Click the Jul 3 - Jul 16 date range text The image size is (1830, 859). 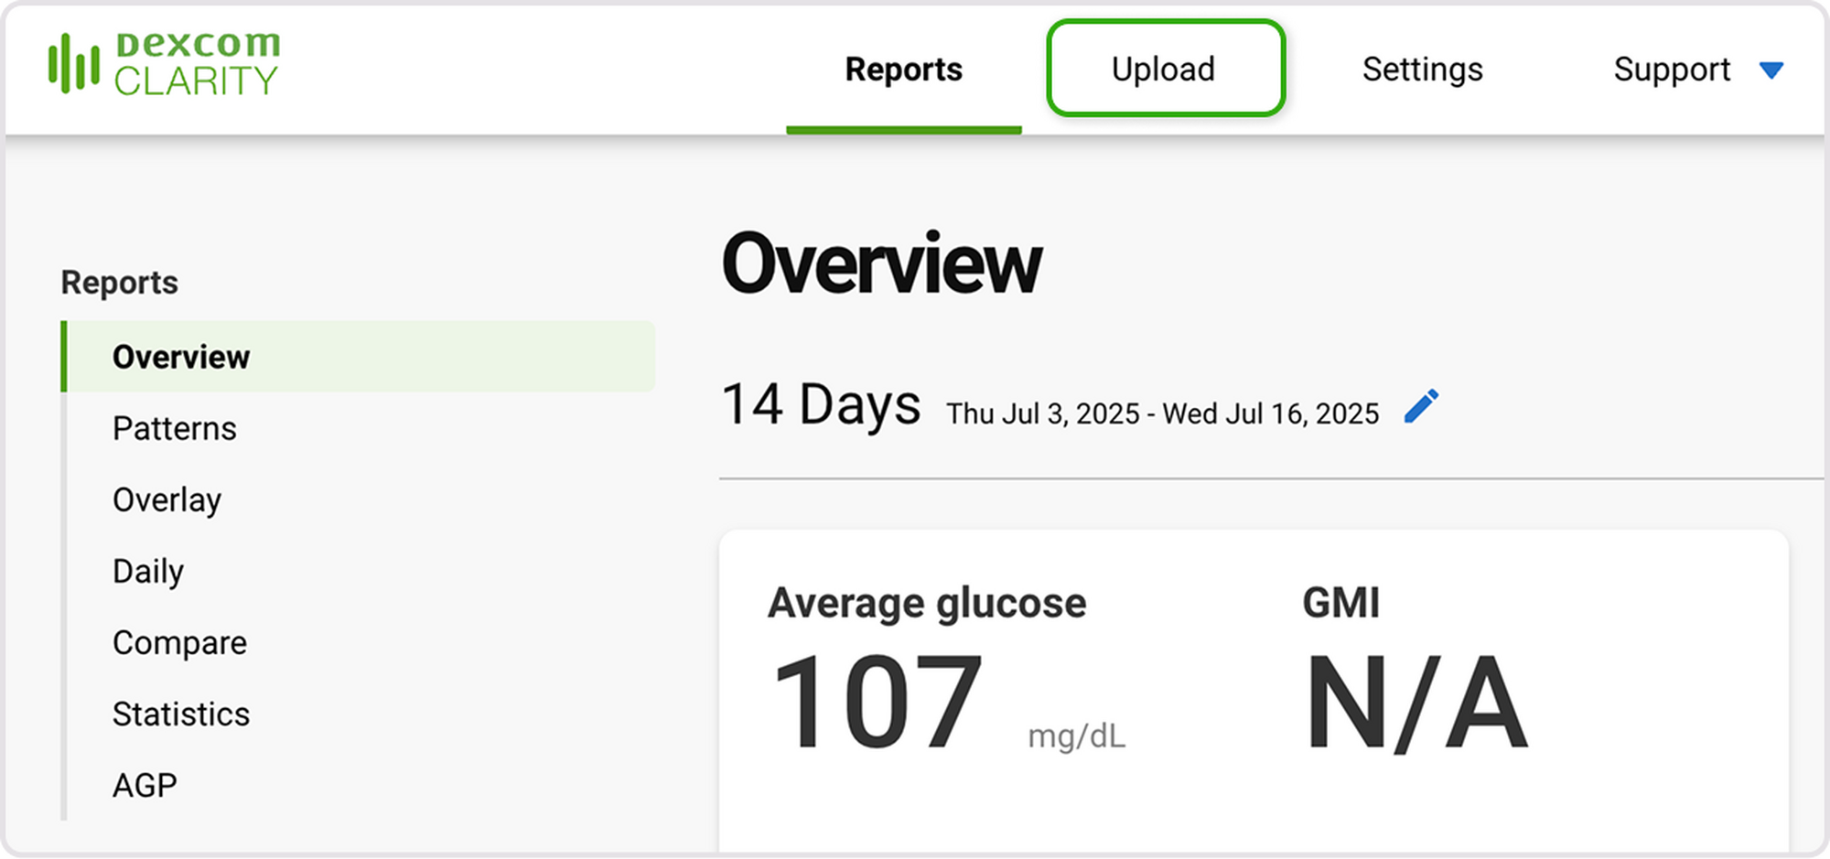coord(1162,413)
